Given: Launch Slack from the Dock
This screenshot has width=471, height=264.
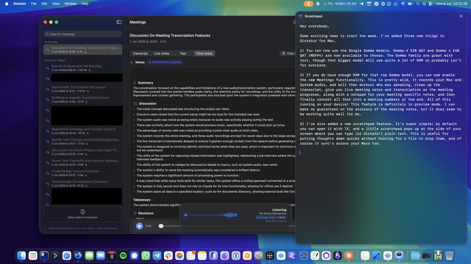Looking at the screenshot, I should click(168, 256).
